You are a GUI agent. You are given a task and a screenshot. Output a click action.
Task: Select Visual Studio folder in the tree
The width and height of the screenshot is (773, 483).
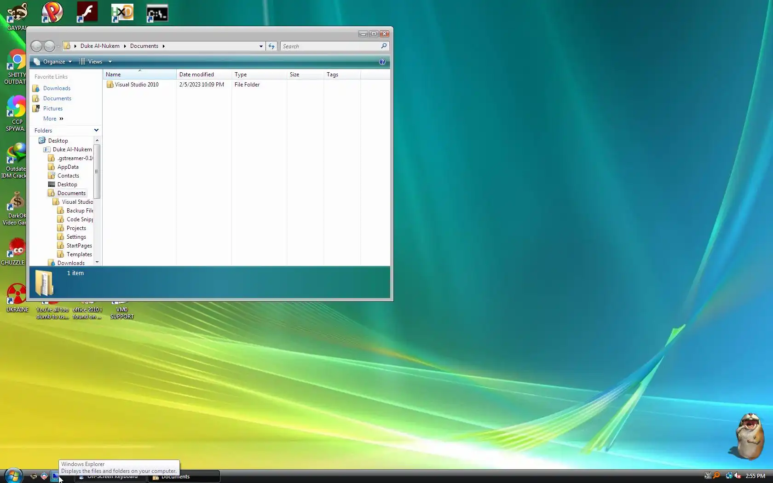pyautogui.click(x=77, y=202)
